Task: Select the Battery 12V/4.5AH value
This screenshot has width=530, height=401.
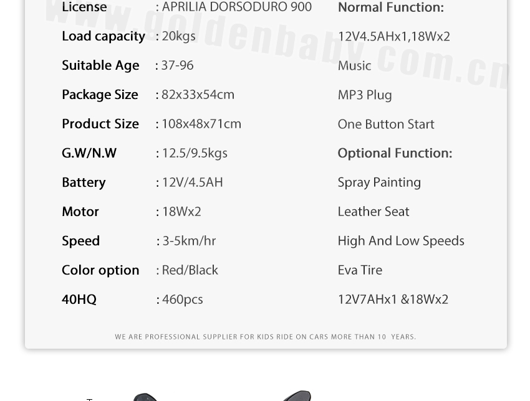Action: point(192,182)
